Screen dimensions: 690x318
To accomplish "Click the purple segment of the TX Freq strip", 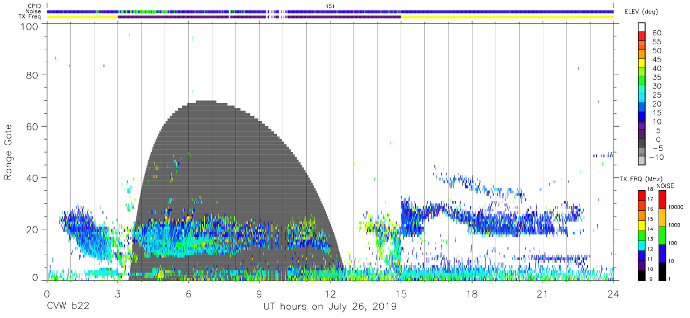I will pos(259,17).
